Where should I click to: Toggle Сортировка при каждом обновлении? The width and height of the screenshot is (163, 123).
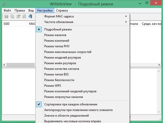coord(83,104)
